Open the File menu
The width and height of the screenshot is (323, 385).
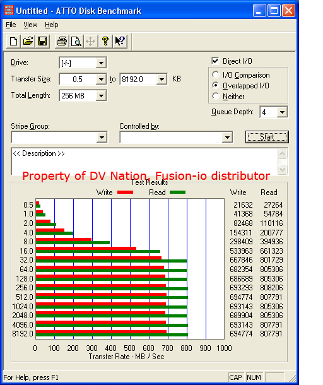11,25
